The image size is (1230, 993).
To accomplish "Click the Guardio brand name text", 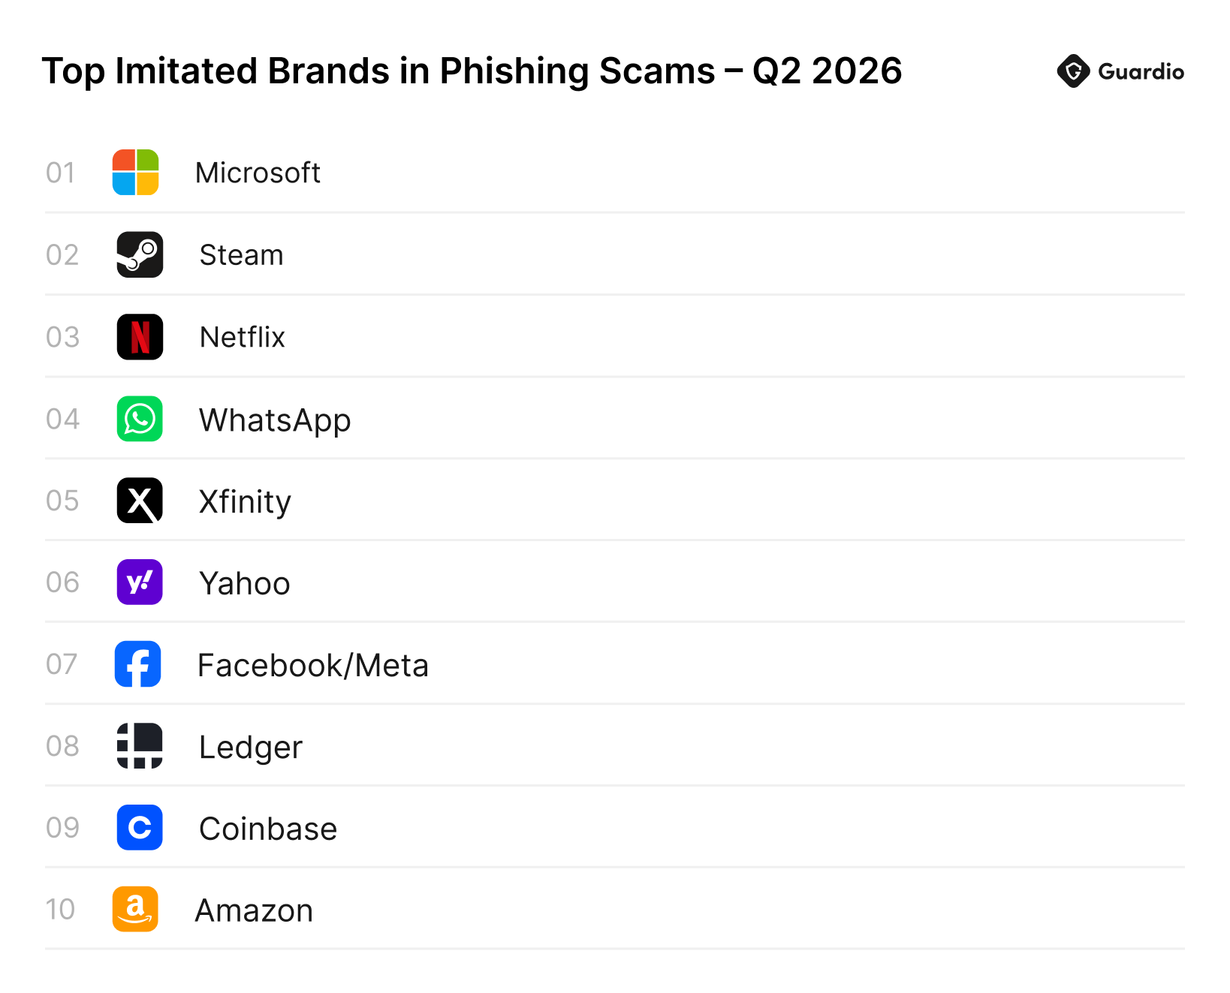I will pyautogui.click(x=1141, y=72).
